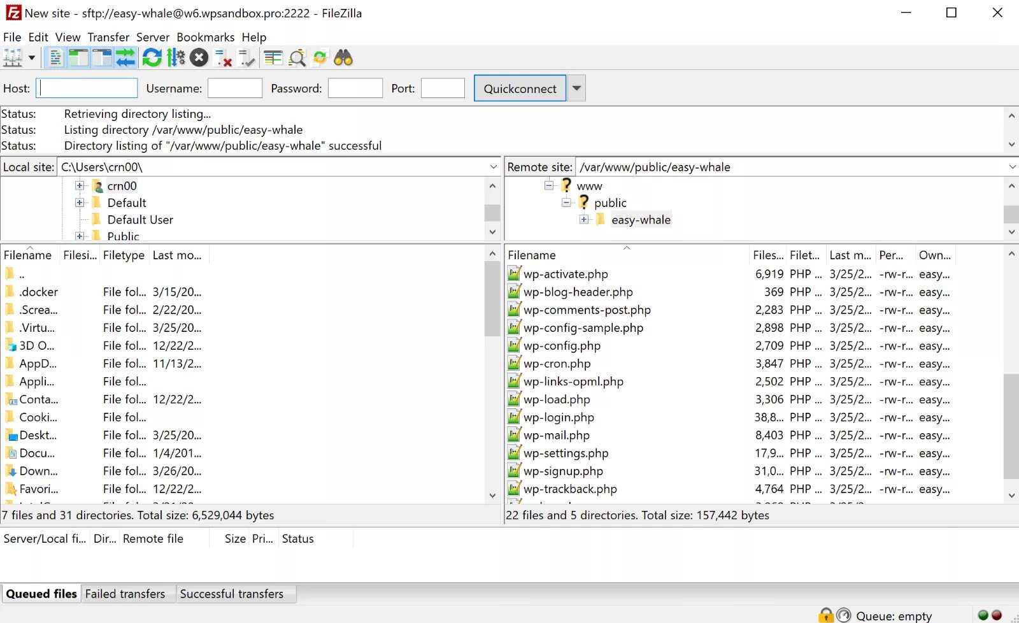This screenshot has height=623, width=1019.
Task: Focus the Username input field
Action: pos(235,88)
